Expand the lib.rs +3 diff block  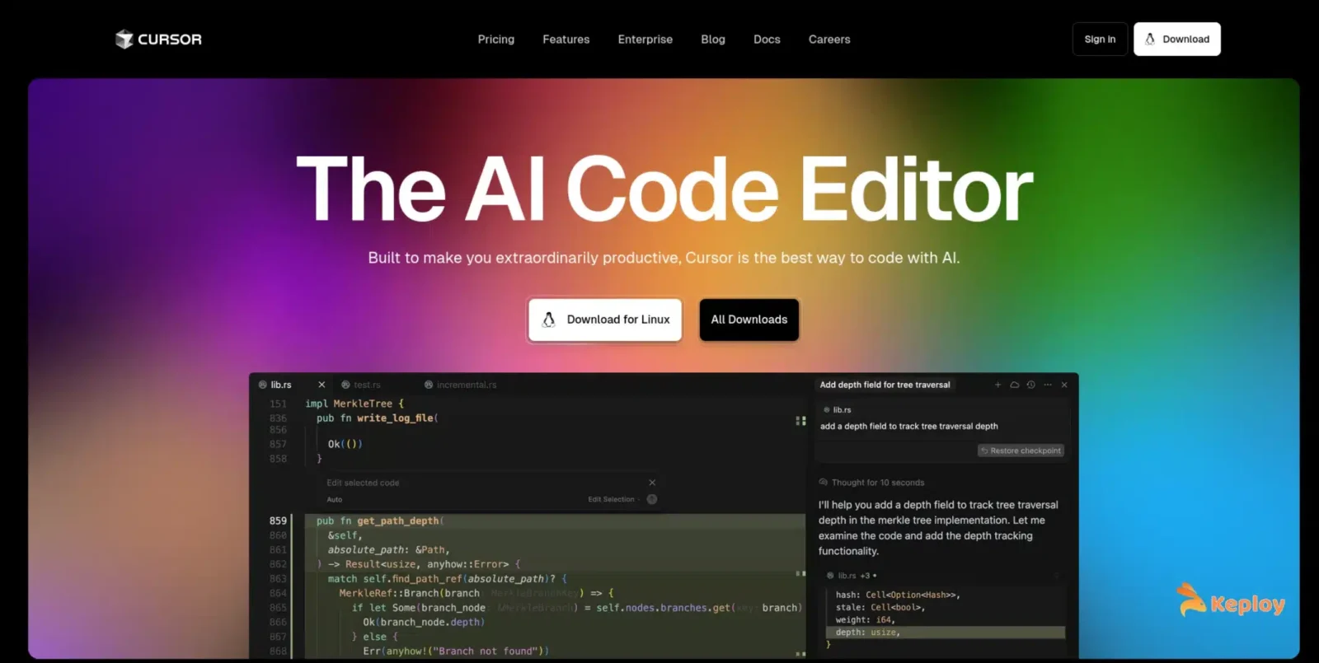(x=852, y=576)
